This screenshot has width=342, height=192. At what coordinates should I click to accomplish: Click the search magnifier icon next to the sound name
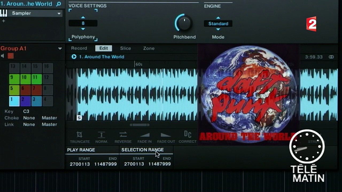click(59, 4)
